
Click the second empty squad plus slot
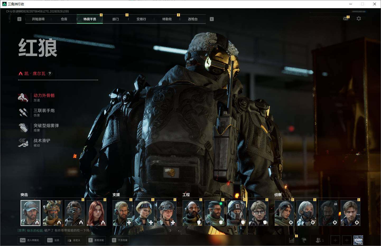click(x=347, y=240)
